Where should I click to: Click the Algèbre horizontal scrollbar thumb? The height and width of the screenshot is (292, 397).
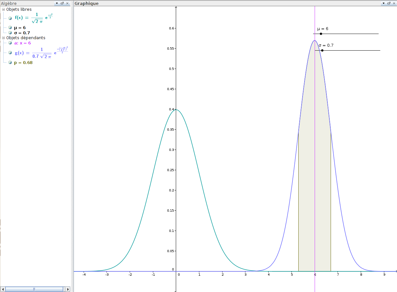pos(34,289)
